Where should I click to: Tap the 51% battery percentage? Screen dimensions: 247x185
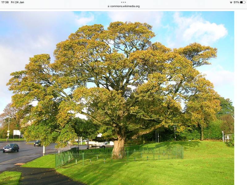coord(236,2)
